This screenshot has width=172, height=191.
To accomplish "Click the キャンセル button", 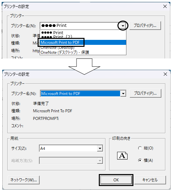I will [150, 180].
